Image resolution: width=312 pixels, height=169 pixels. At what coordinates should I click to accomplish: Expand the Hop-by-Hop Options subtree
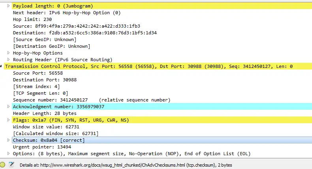coord(9,53)
